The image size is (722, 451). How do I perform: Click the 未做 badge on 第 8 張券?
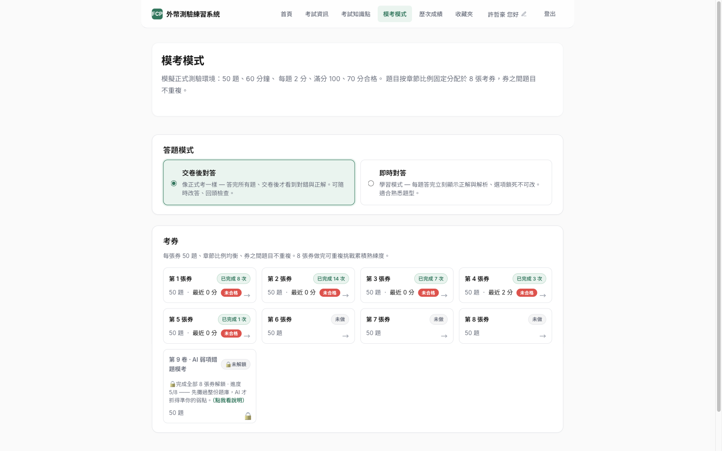click(537, 319)
